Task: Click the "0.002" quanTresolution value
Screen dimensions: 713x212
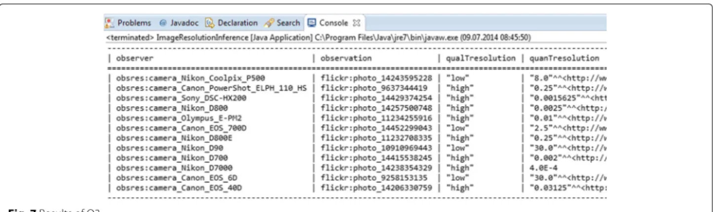Action: 567,158
